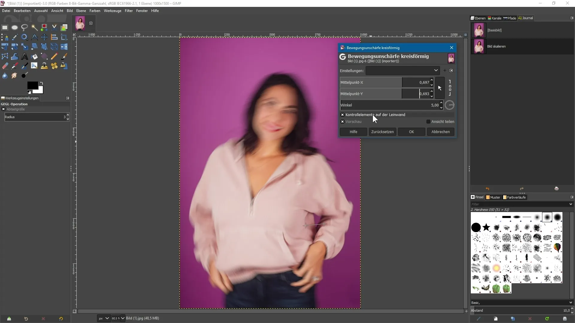Viewport: 575px width, 323px height.
Task: Open the filter dialog settings menu button
Action: pyautogui.click(x=451, y=71)
